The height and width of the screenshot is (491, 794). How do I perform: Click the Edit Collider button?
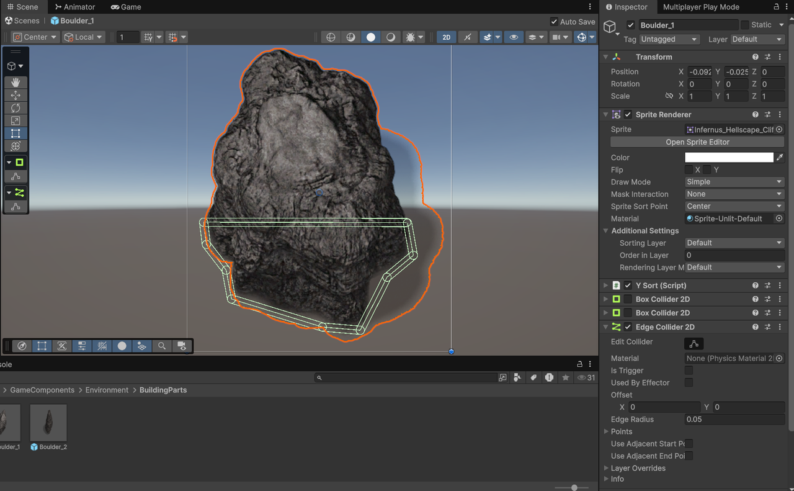point(694,343)
